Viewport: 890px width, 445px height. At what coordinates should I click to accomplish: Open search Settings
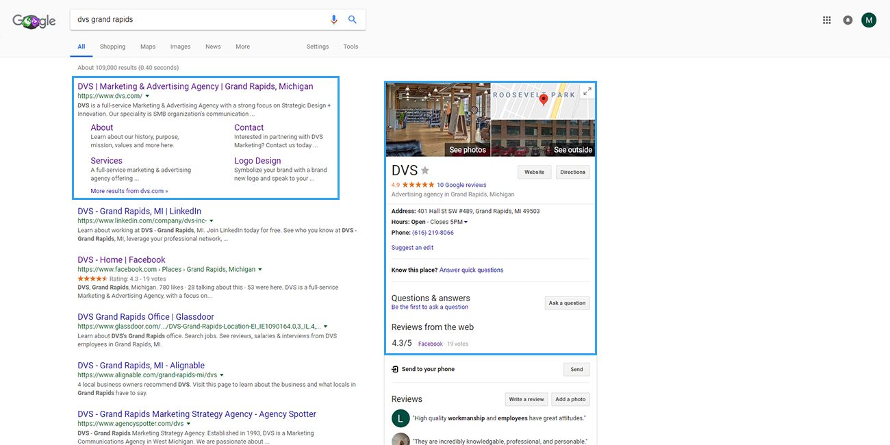pos(318,47)
